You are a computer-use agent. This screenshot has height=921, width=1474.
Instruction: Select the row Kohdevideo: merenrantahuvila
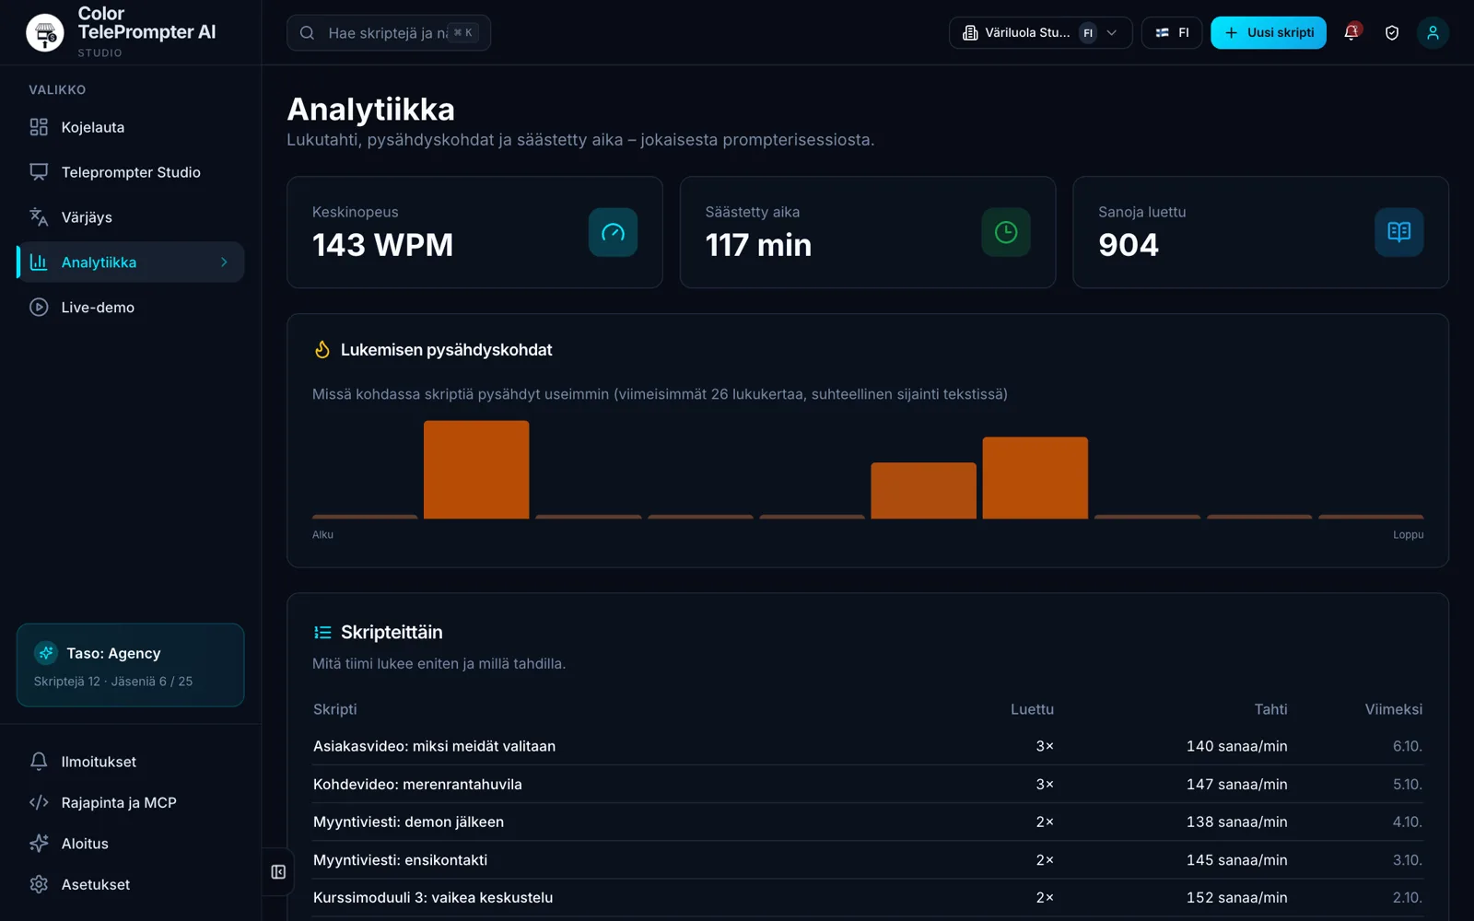click(x=868, y=785)
